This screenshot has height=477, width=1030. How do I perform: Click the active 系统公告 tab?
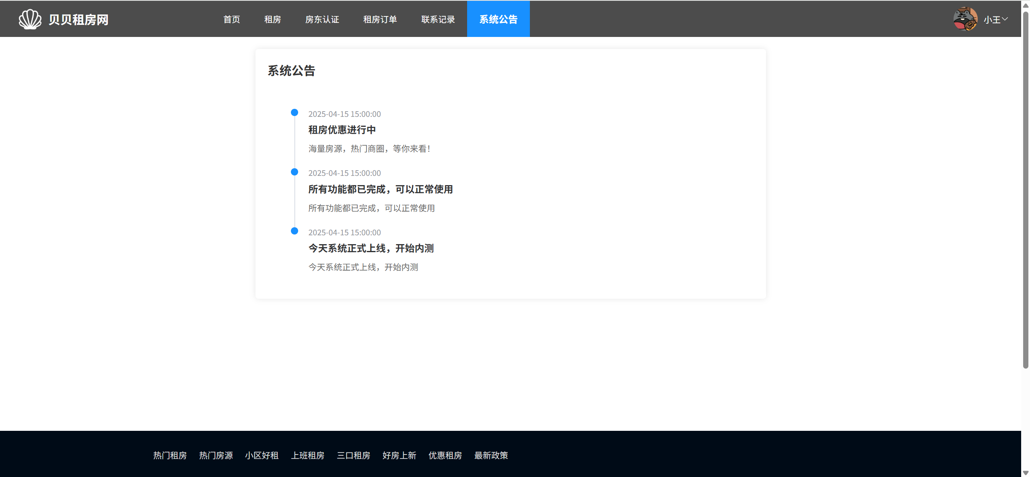[x=498, y=19]
